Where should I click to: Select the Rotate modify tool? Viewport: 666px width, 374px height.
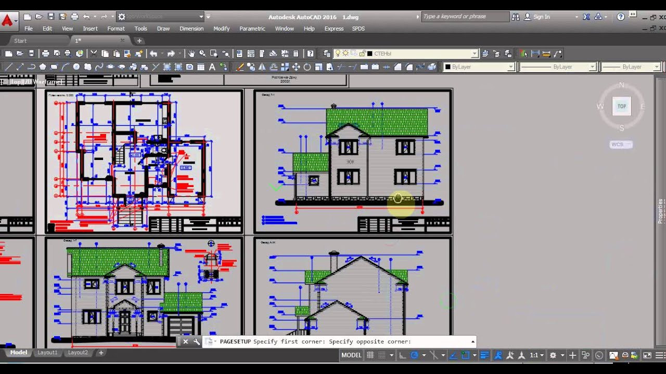pos(308,67)
